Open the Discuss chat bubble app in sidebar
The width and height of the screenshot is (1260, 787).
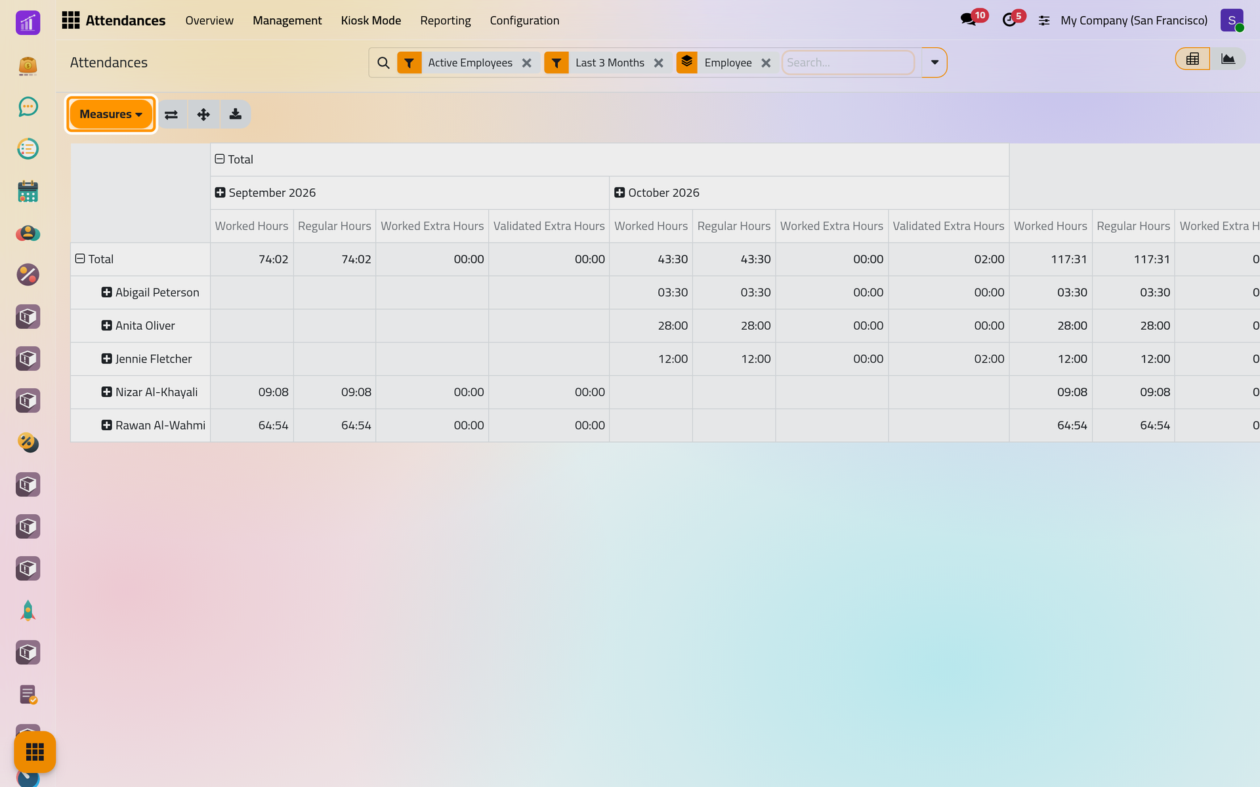[28, 107]
